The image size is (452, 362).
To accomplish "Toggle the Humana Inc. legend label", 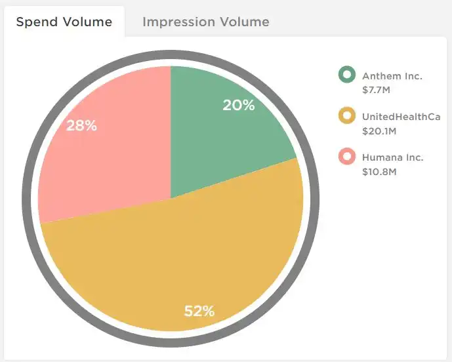I will tap(392, 157).
